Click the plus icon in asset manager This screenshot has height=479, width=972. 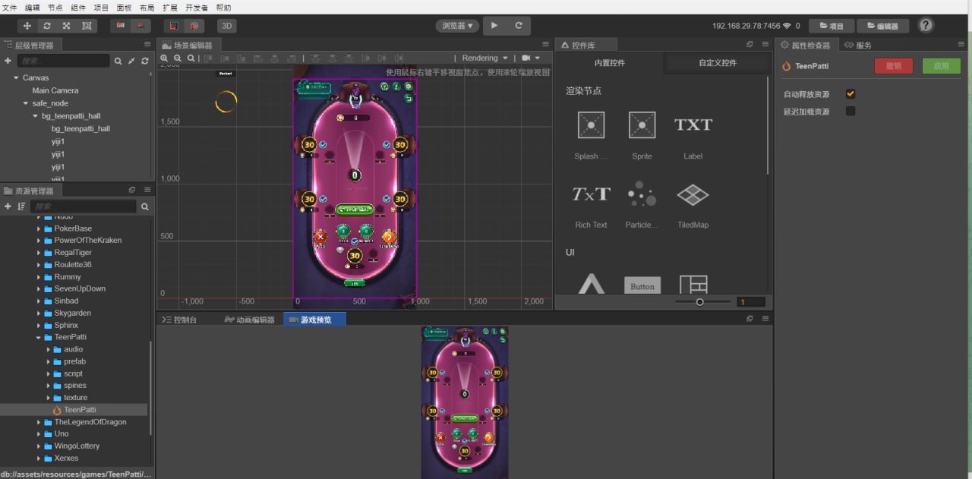click(8, 206)
